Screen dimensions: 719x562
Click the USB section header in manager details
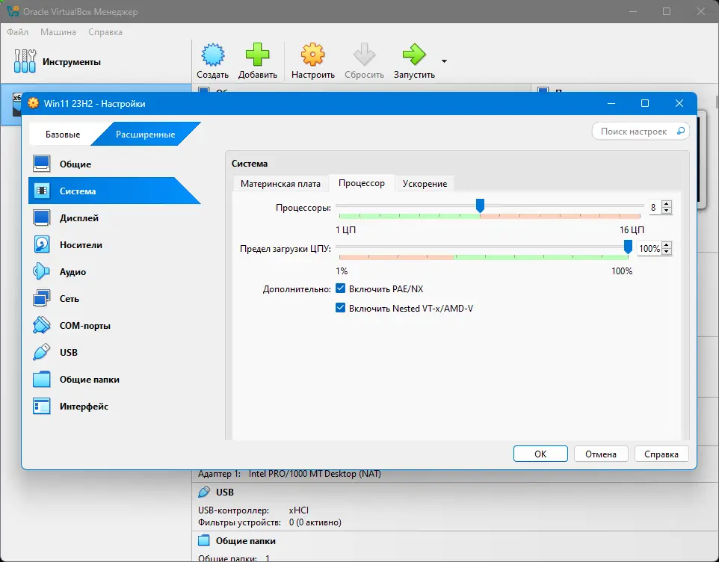[x=225, y=492]
